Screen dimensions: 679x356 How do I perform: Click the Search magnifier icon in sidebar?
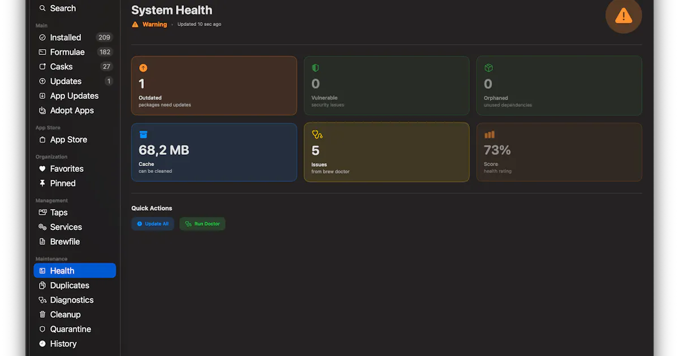coord(42,8)
